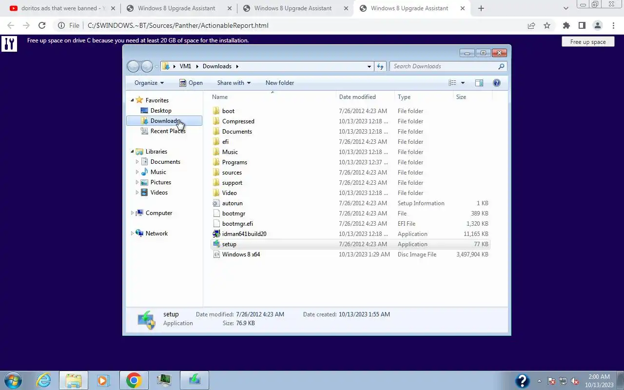The width and height of the screenshot is (624, 390).
Task: Focus the Search Downloads field
Action: tap(448, 66)
